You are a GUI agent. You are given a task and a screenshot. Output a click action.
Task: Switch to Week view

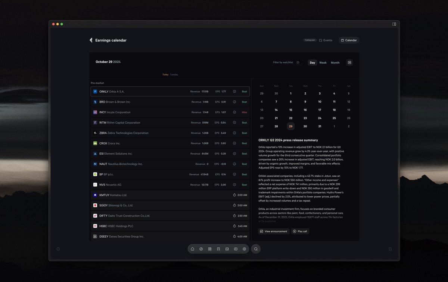tap(323, 63)
